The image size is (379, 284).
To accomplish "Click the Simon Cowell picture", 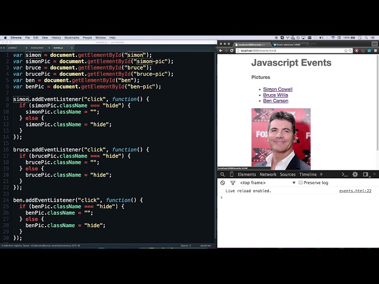I will [x=281, y=139].
